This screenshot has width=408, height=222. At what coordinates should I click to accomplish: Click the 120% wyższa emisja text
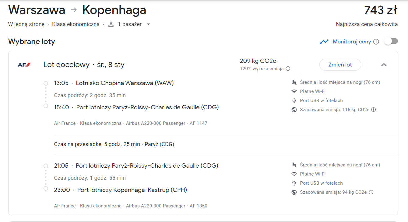(x=262, y=69)
